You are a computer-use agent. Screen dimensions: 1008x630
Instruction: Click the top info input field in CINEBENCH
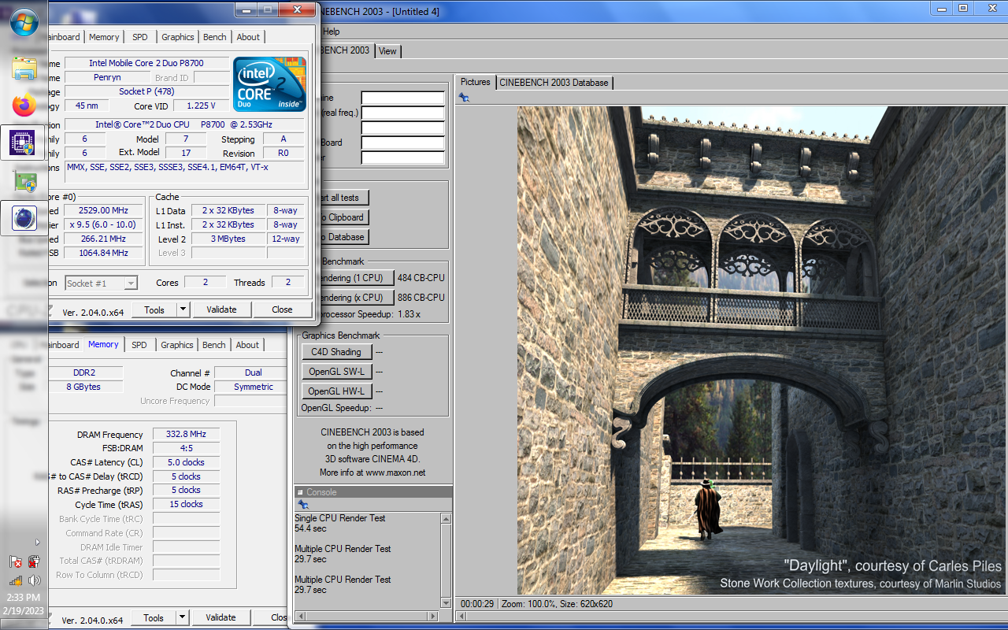[x=403, y=98]
